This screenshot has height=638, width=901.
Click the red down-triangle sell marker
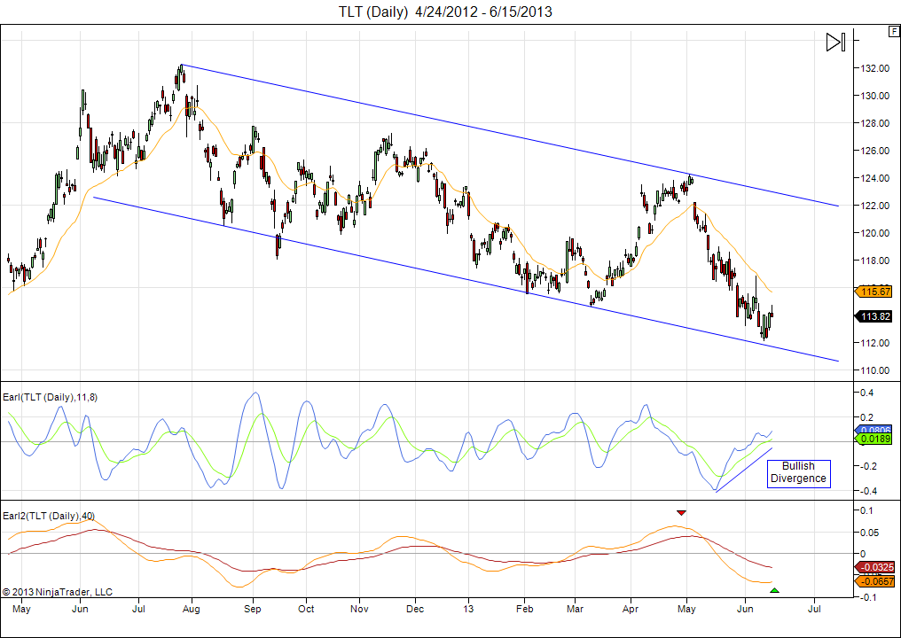pos(681,513)
